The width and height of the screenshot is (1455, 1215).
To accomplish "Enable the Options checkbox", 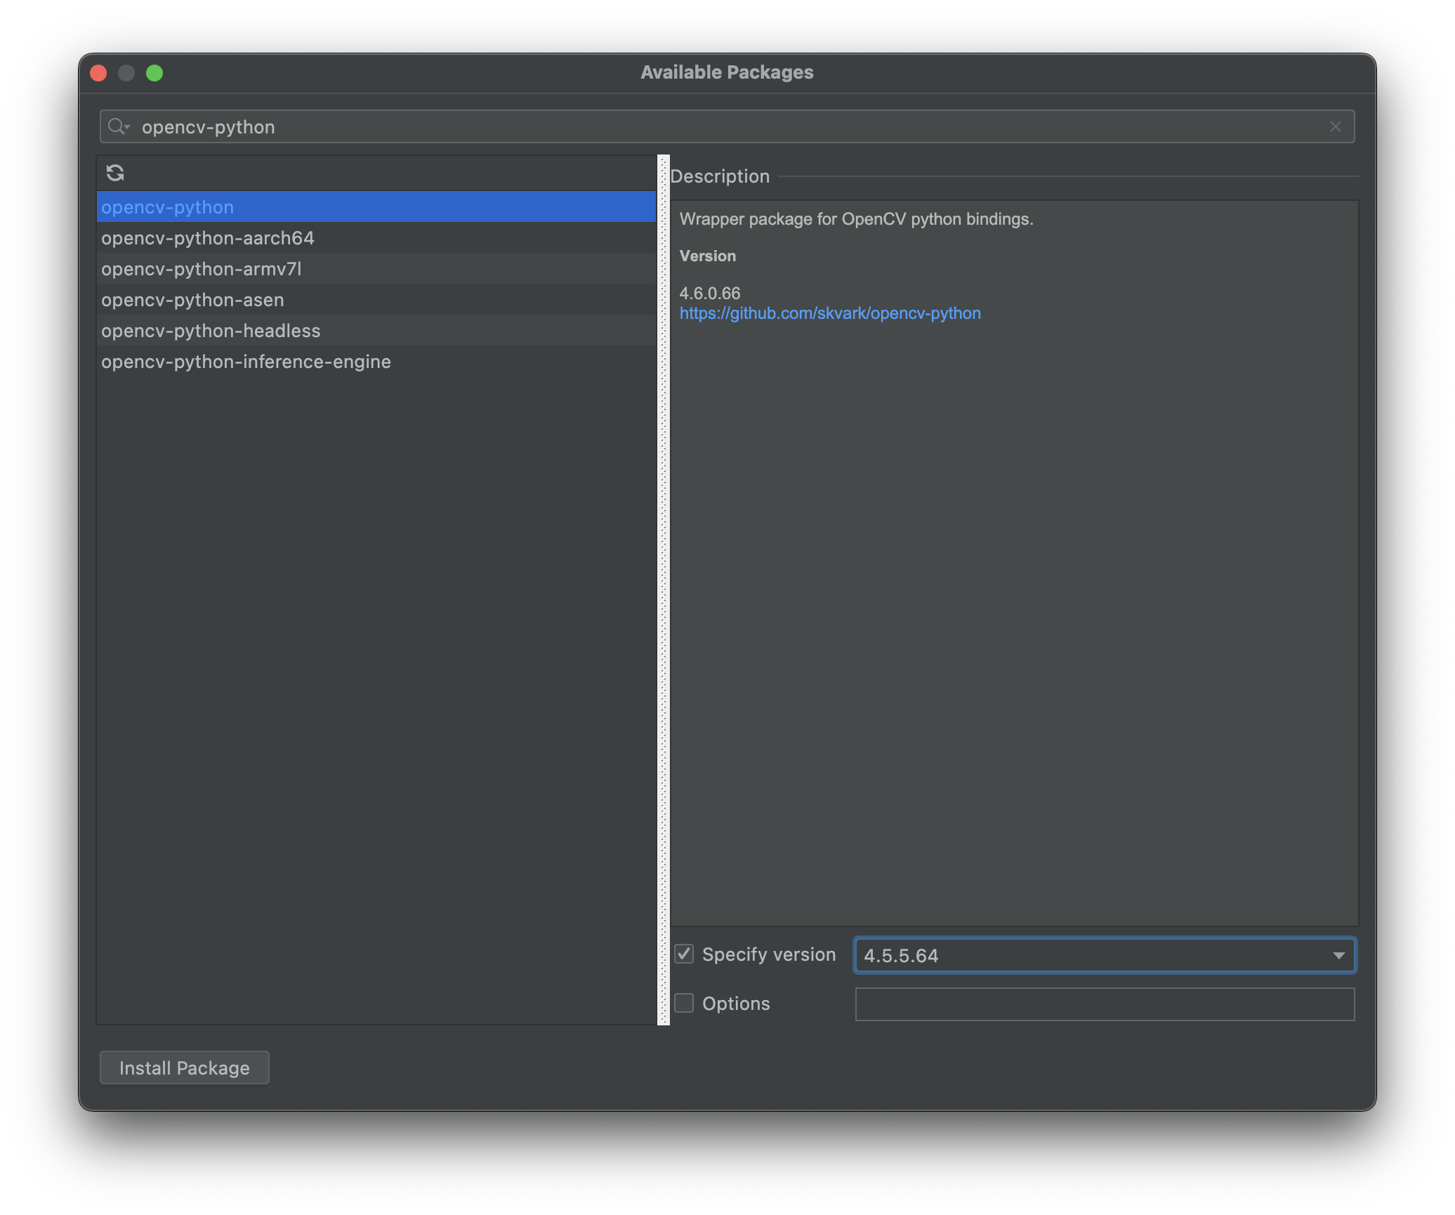I will [x=684, y=1003].
